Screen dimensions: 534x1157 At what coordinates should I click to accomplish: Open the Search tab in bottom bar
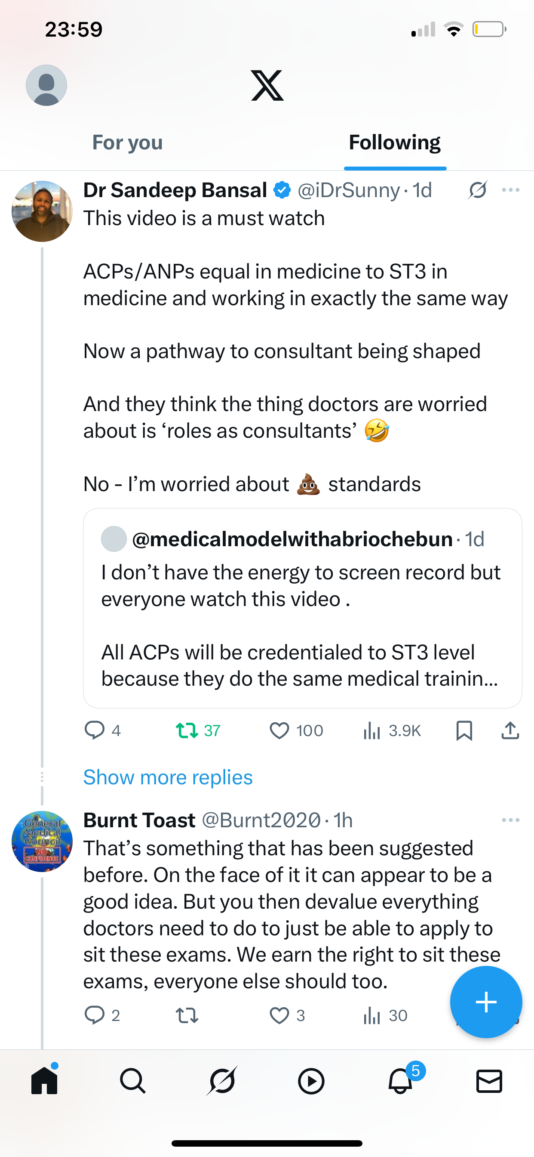coord(133,1081)
